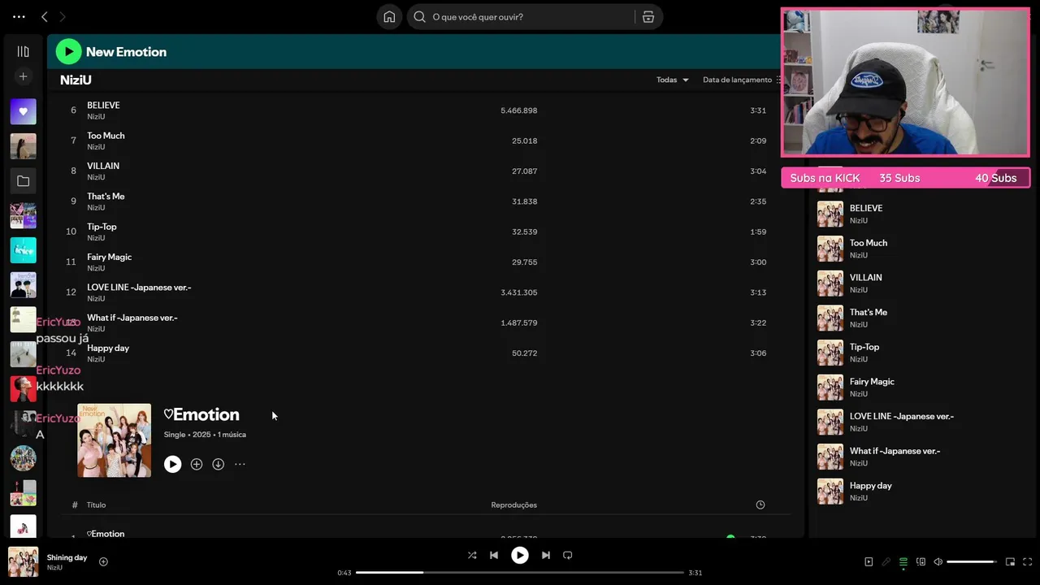The height and width of the screenshot is (585, 1040).
Task: Toggle the queue panel icon
Action: click(903, 561)
